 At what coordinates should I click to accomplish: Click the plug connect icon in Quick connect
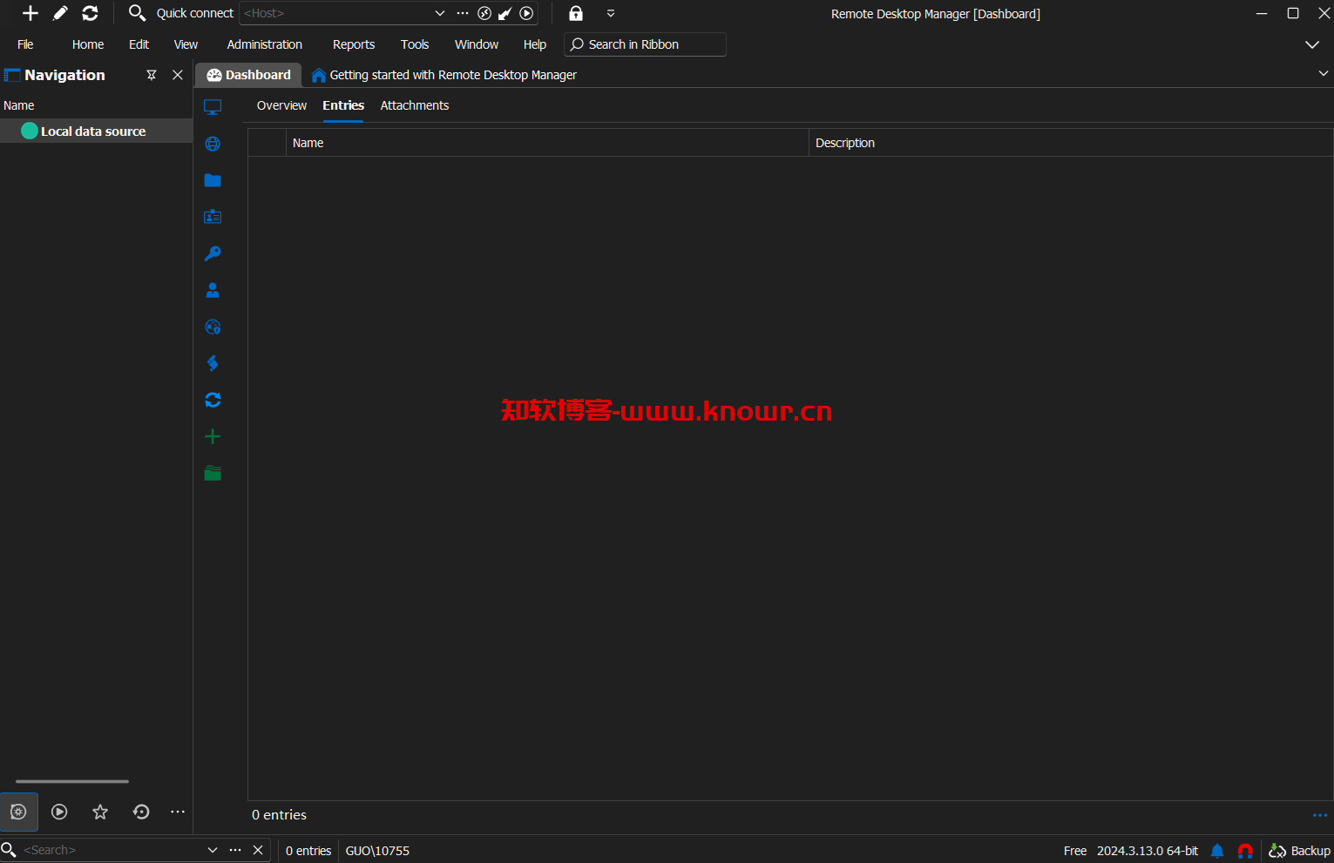pos(505,13)
